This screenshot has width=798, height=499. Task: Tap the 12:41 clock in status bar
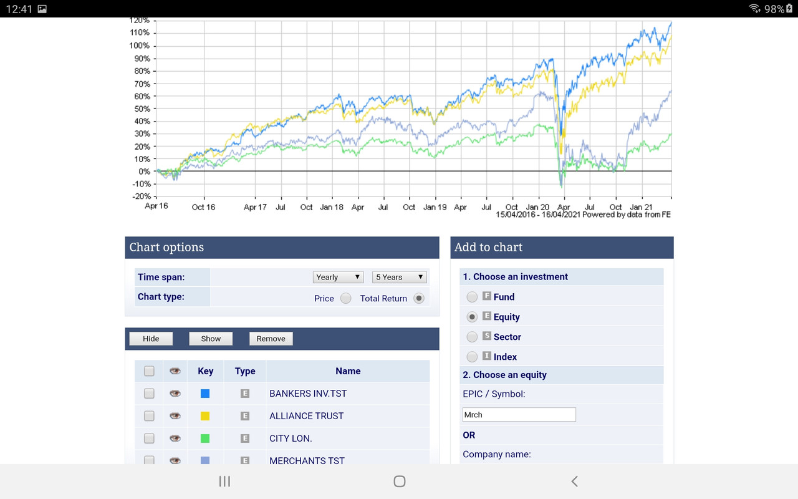pyautogui.click(x=18, y=9)
